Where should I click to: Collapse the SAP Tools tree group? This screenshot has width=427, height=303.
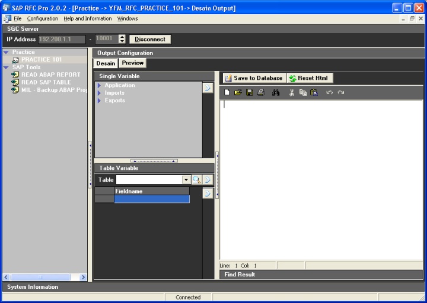[6, 67]
